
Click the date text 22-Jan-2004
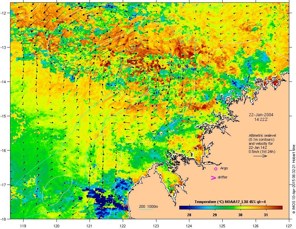click(261, 115)
